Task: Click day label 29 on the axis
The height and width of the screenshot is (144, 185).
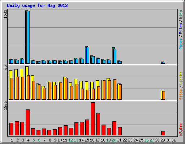Action: tap(163, 140)
